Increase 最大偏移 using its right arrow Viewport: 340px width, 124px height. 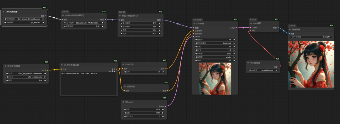click(160, 23)
